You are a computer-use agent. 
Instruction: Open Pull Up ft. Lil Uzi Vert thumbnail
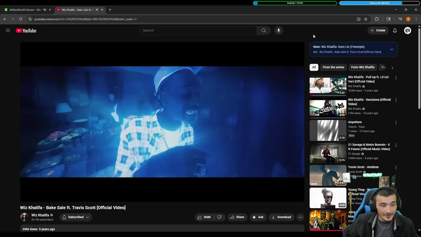click(x=328, y=85)
